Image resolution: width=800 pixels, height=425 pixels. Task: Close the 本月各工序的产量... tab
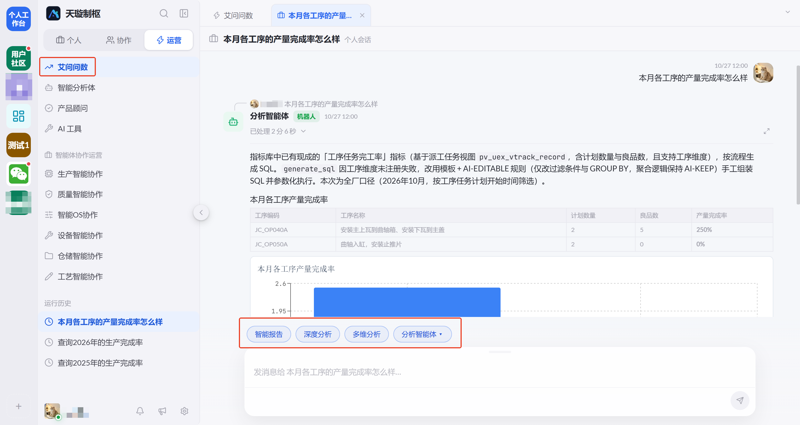(362, 15)
